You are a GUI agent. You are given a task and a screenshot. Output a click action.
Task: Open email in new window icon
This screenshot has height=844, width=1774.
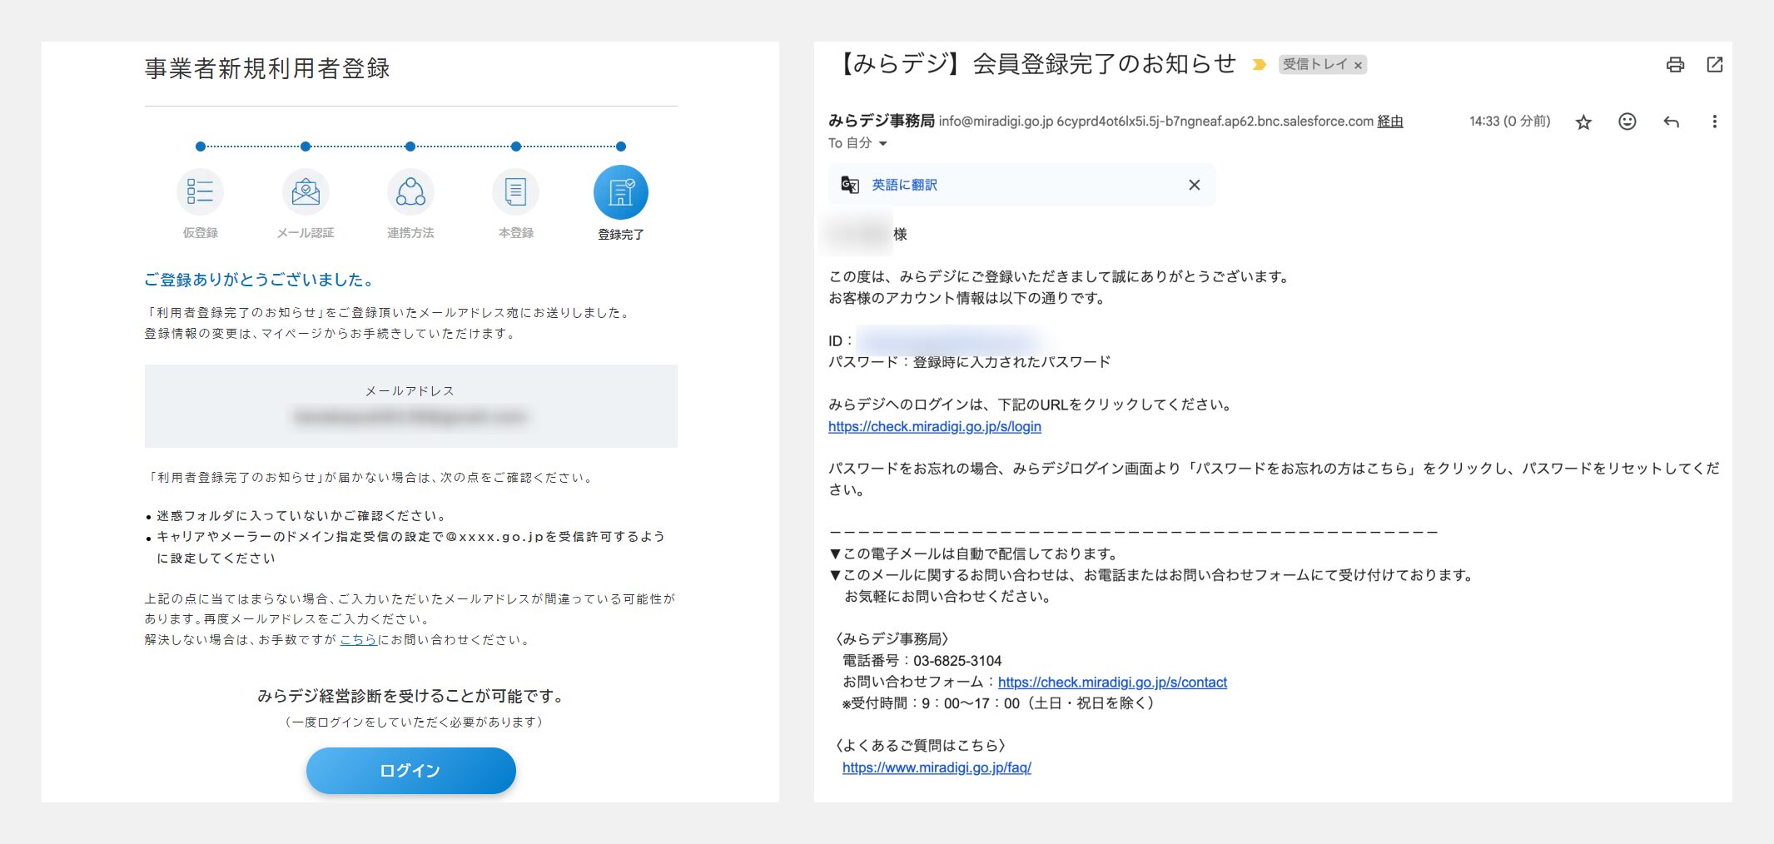click(x=1714, y=65)
